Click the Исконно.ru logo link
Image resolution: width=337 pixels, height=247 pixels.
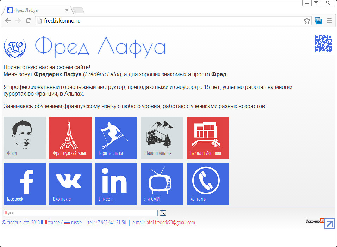(315, 221)
